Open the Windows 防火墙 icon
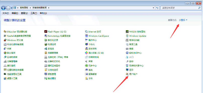Viewport: 203px width, 93px height. (5, 40)
